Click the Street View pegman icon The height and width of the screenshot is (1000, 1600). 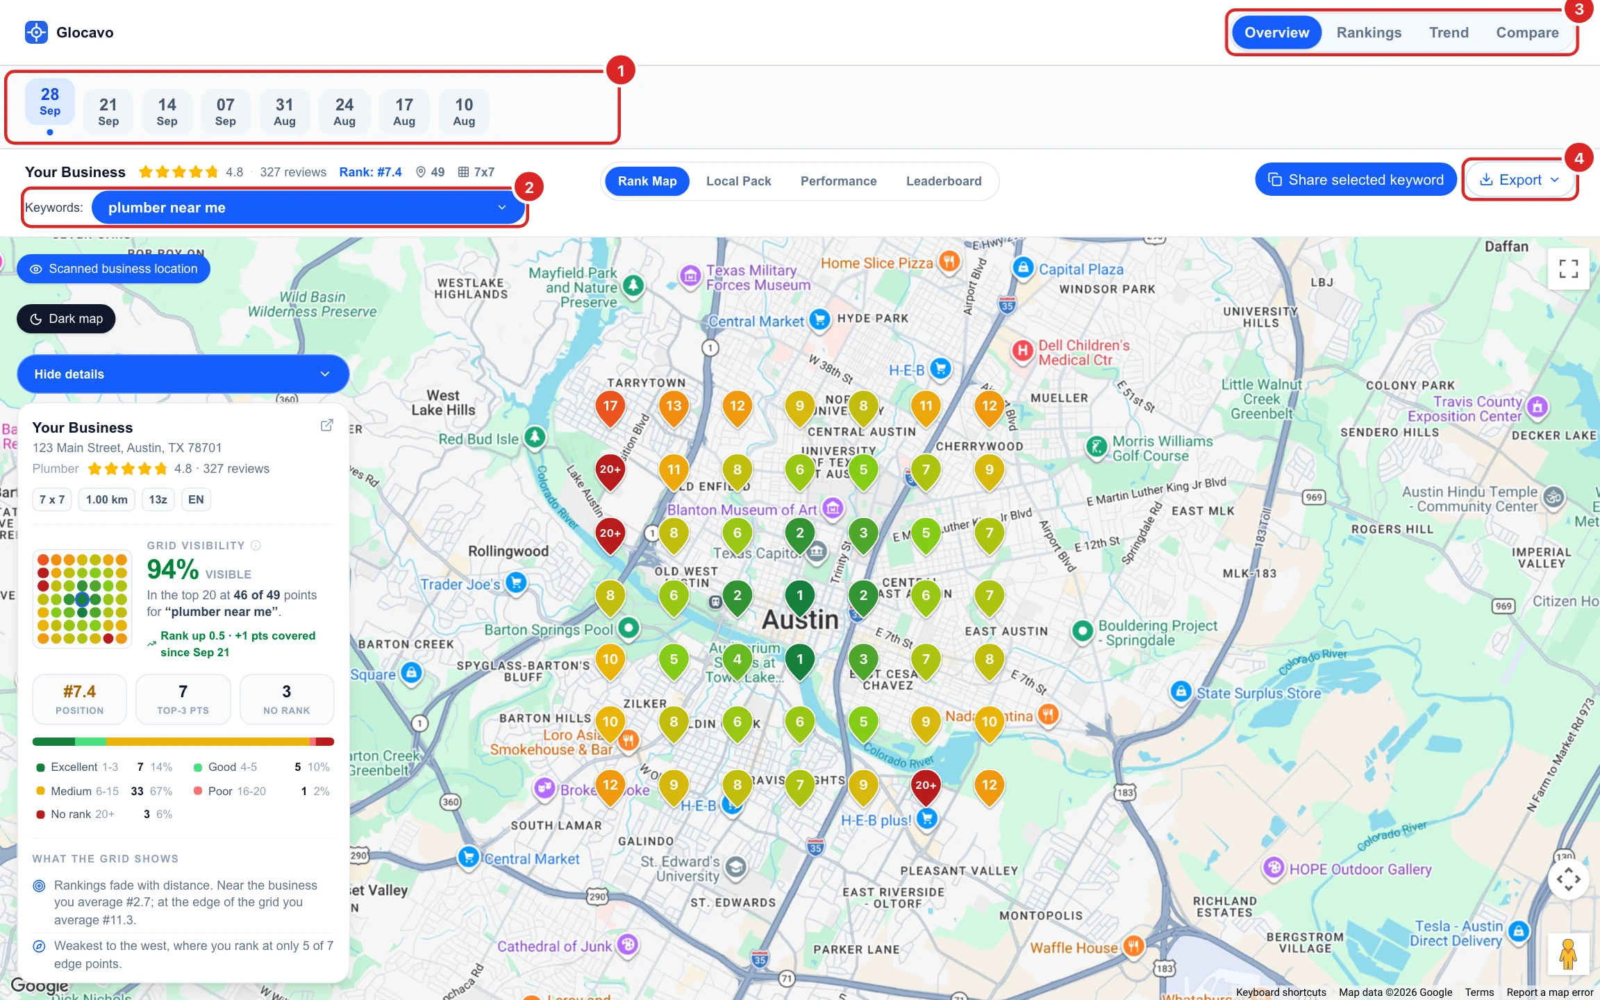click(1568, 954)
